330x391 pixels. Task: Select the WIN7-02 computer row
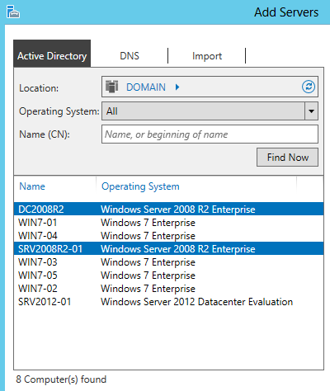tap(168, 289)
